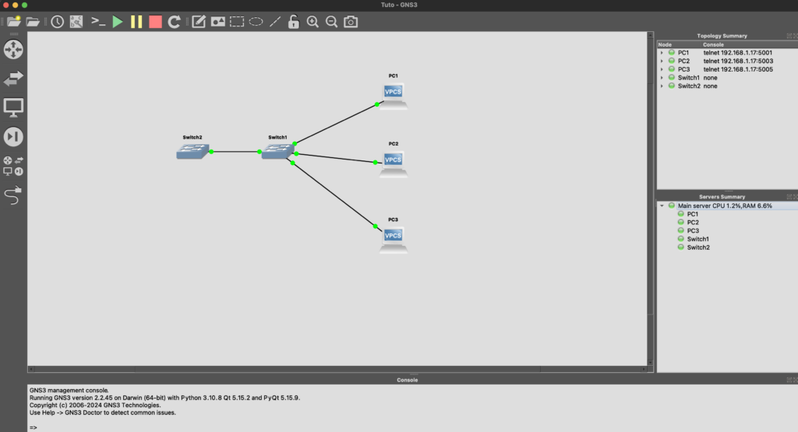The height and width of the screenshot is (432, 798).
Task: Select Switch2 node on canvas
Action: pyautogui.click(x=192, y=151)
